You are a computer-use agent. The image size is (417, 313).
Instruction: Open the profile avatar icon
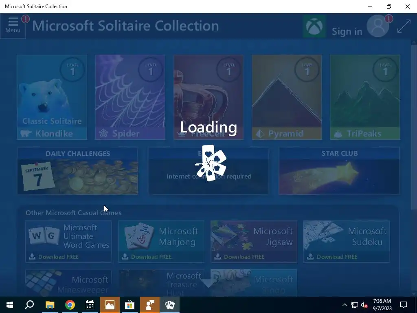378,26
